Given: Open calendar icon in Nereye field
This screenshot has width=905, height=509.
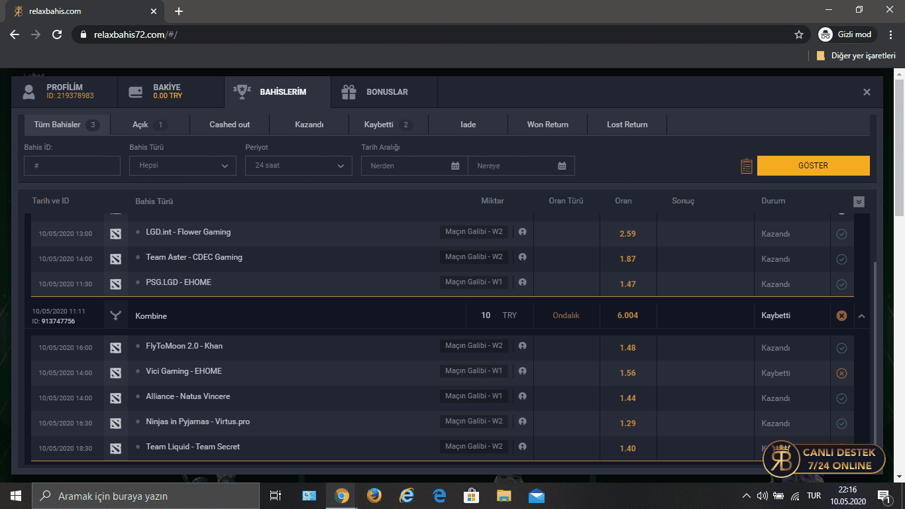Looking at the screenshot, I should pos(562,166).
